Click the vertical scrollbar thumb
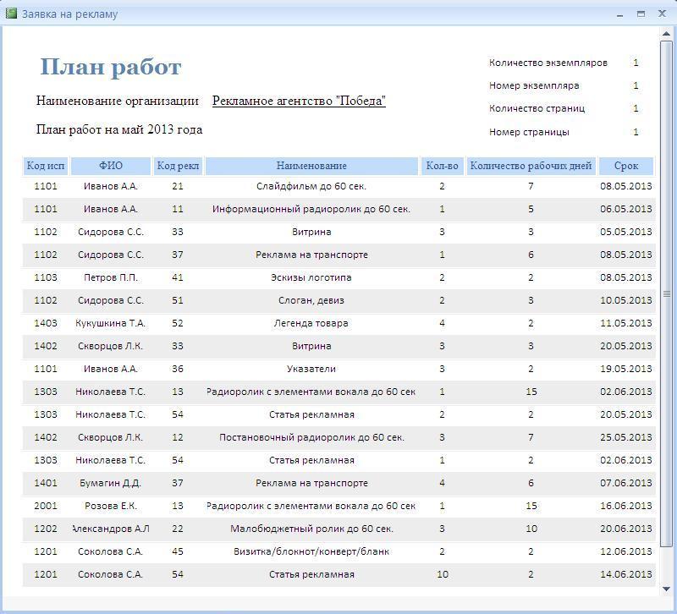 pyautogui.click(x=666, y=293)
